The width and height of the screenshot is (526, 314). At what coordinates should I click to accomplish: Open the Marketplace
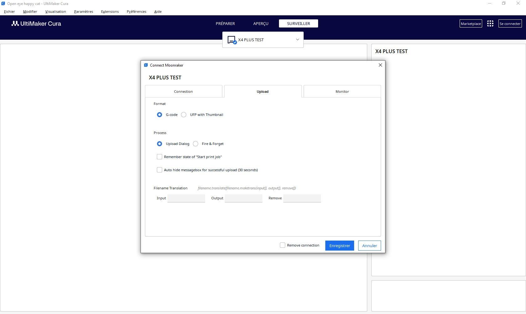click(471, 23)
